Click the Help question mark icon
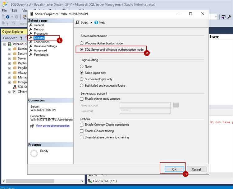233x189 pixels. point(96,22)
